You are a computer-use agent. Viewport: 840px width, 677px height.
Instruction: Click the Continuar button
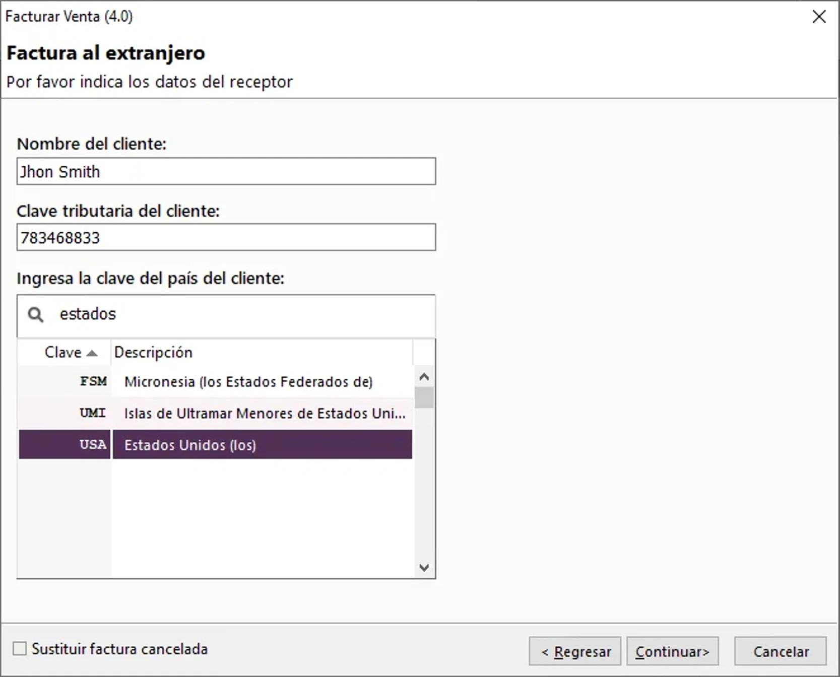point(672,651)
